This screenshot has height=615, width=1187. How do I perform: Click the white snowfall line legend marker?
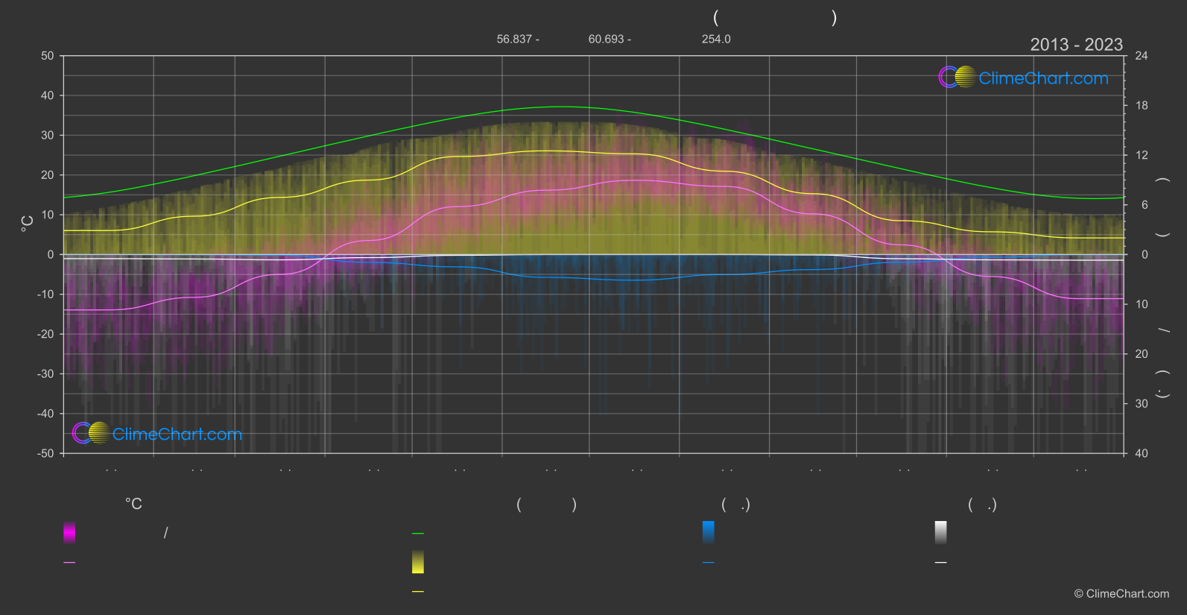pyautogui.click(x=941, y=563)
